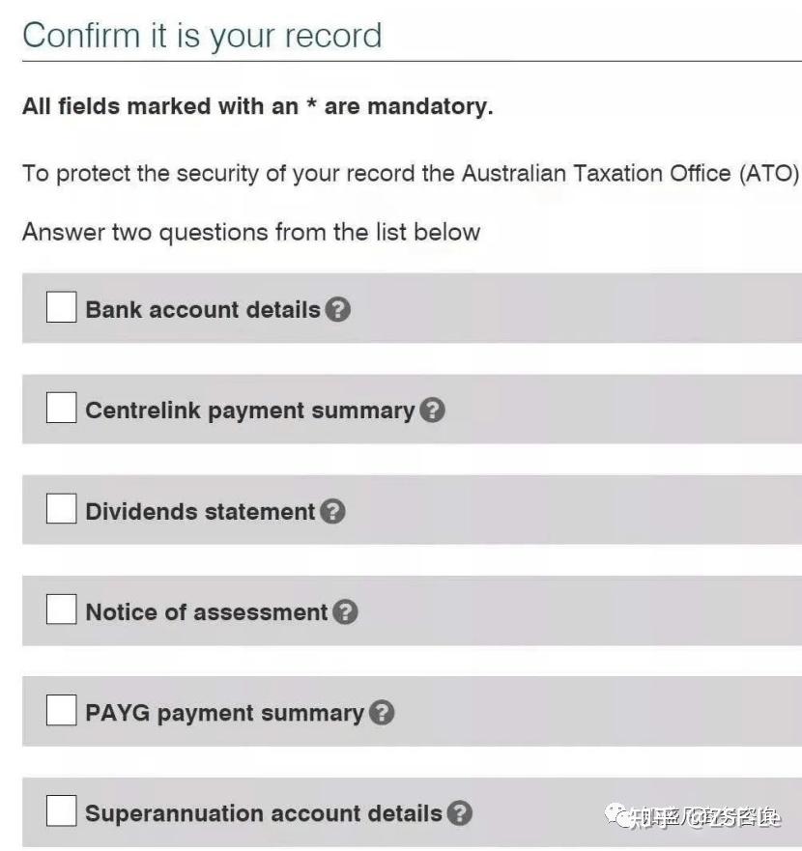Enable the Centrelink payment summary checkbox
The height and width of the screenshot is (851, 802).
62,409
